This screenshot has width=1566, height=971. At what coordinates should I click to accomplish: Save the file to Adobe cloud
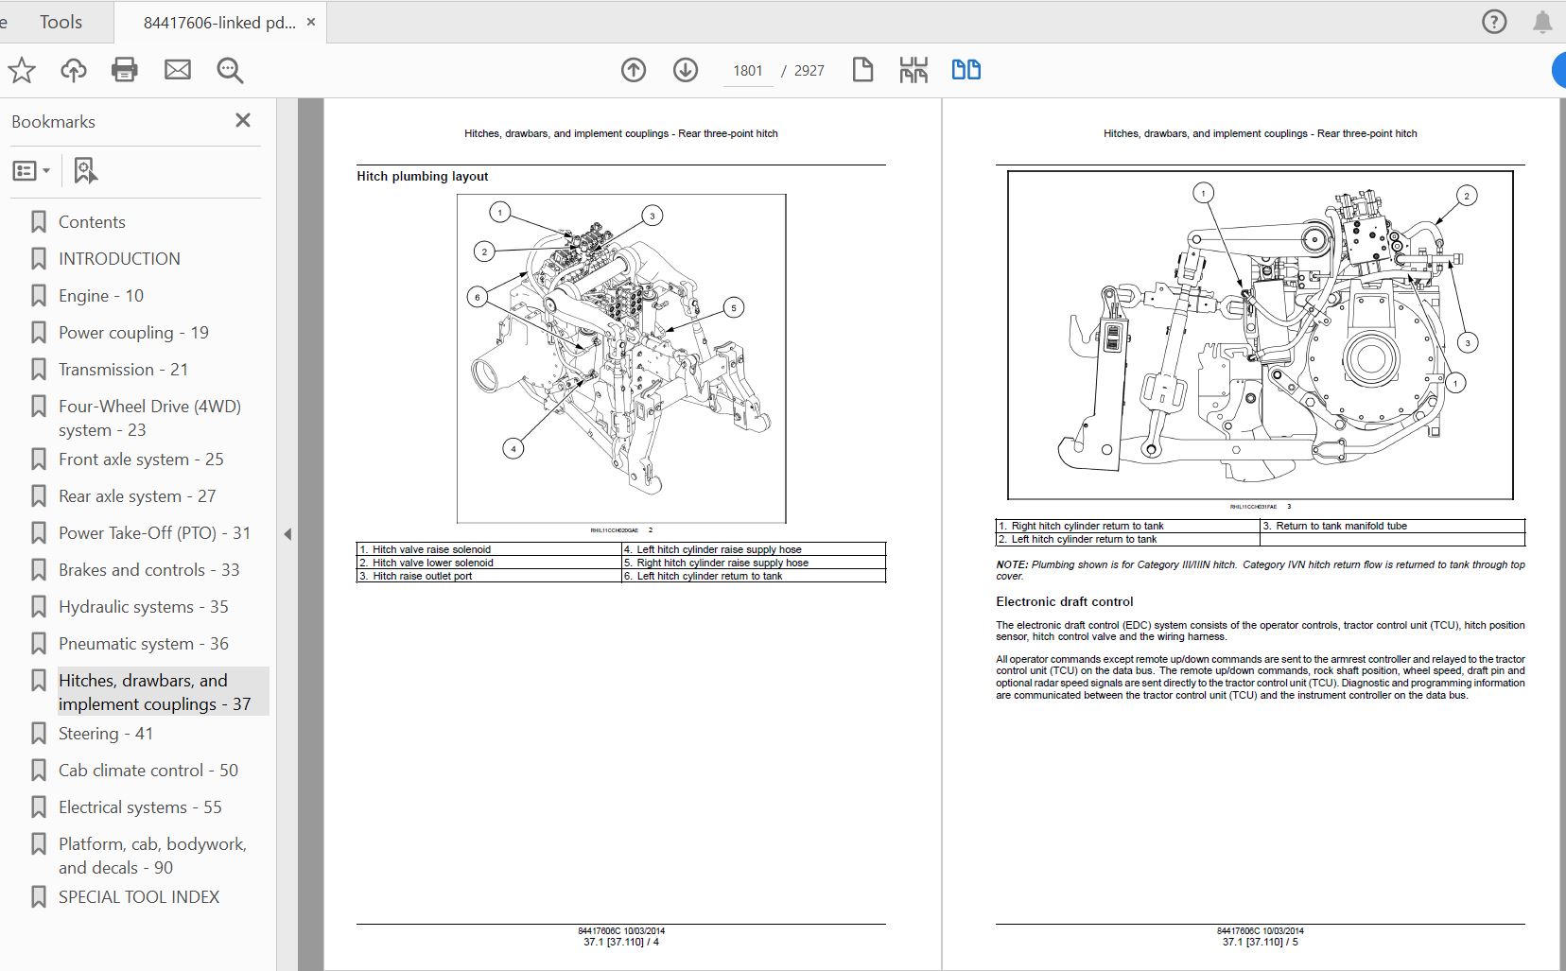(73, 69)
